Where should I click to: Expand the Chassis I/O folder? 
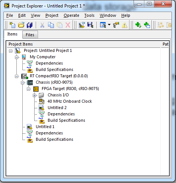[35, 95]
